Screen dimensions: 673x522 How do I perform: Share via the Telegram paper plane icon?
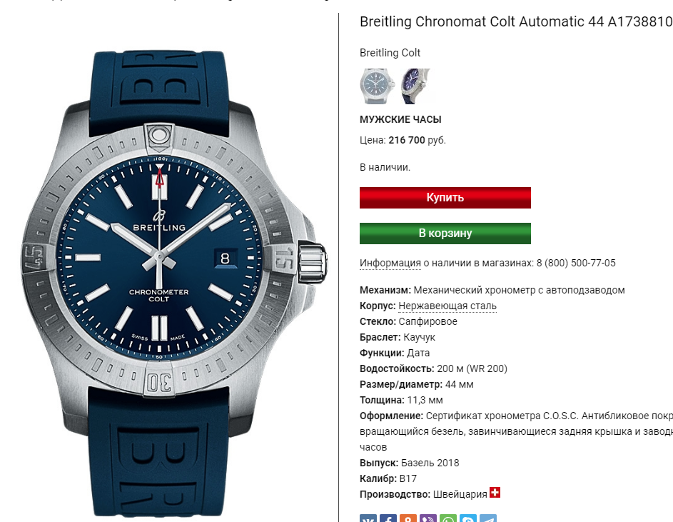coord(488,518)
